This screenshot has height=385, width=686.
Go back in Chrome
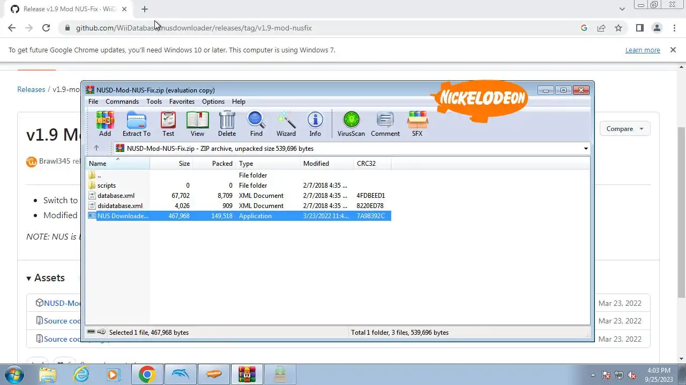click(x=12, y=28)
